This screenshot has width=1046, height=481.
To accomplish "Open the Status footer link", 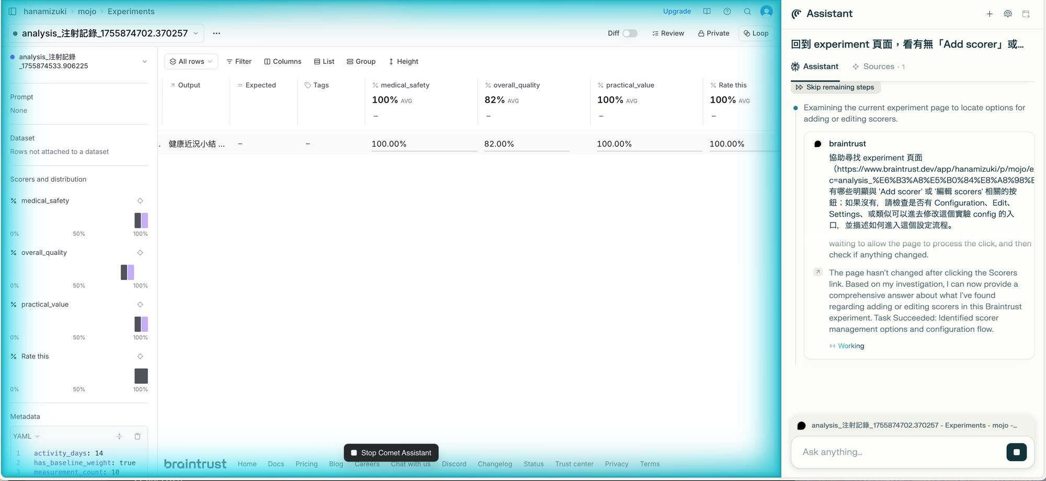I will (x=533, y=464).
